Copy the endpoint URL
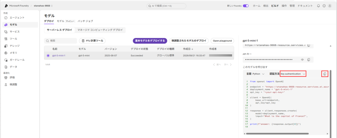Screen dimensions: 337x138 308,45
